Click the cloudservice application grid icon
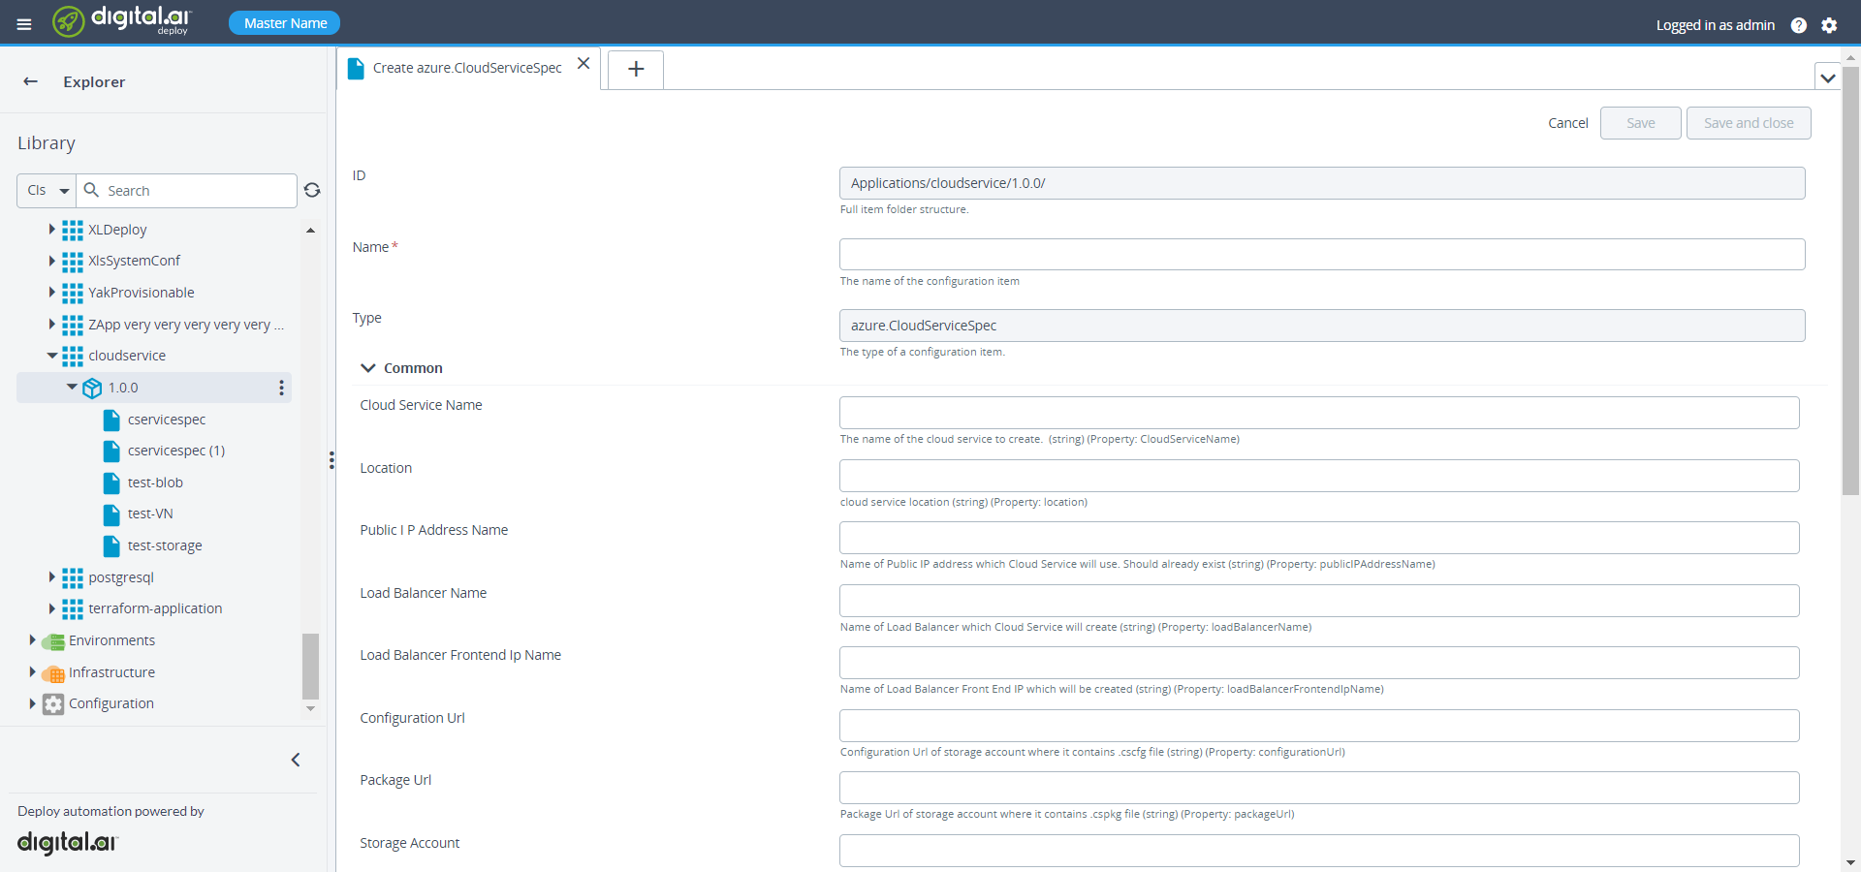 coord(74,356)
